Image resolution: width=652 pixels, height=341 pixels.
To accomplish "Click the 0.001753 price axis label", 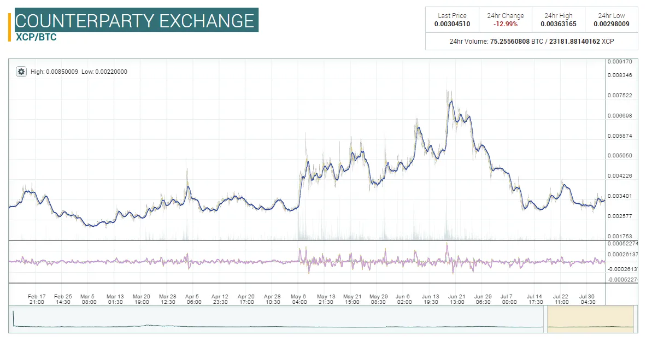I will (620, 236).
